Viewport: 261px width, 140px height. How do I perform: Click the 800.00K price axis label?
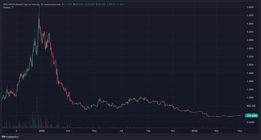click(x=251, y=106)
